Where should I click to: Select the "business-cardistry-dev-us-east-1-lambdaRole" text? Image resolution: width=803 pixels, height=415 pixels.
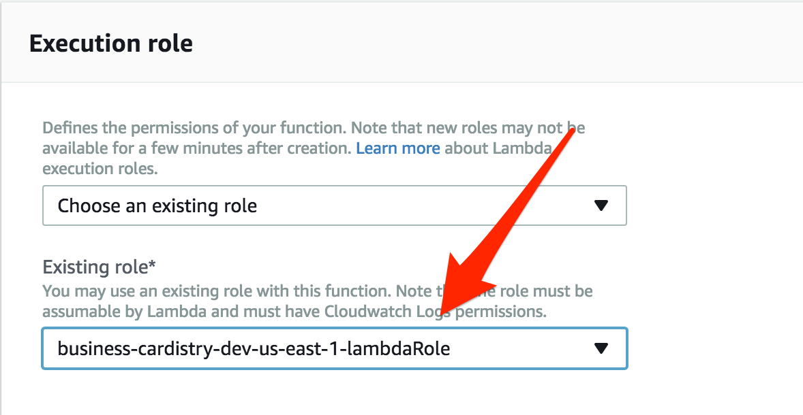[254, 349]
